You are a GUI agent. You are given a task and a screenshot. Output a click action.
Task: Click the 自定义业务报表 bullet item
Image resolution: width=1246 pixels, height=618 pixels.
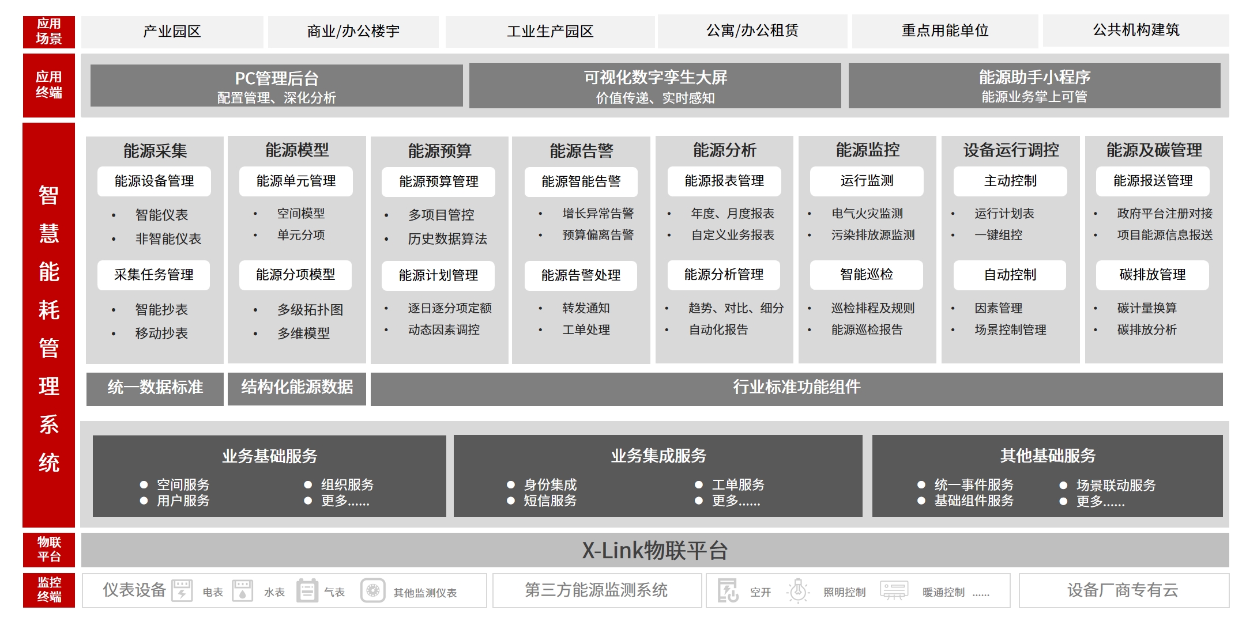tap(732, 235)
